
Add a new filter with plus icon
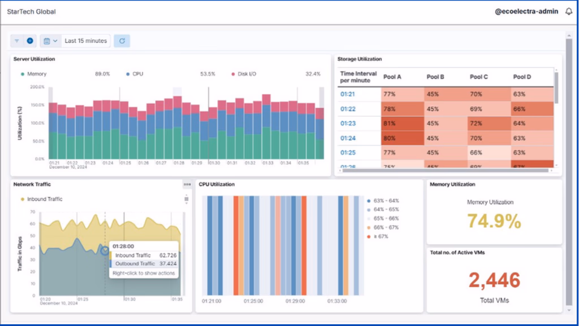pos(30,41)
